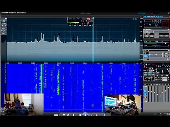Decrease tuning step with left arrow
The height and width of the screenshot is (127, 170).
148,71
